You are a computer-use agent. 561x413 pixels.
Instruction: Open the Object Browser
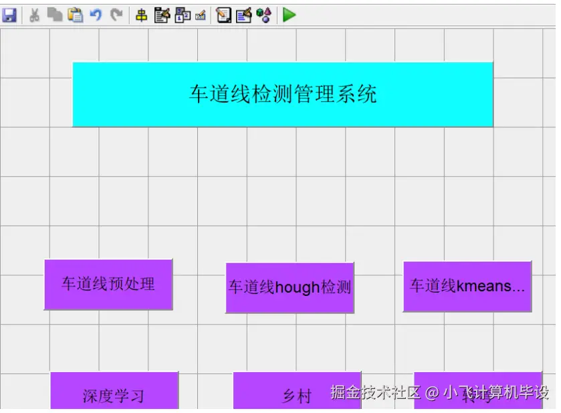pyautogui.click(x=264, y=15)
